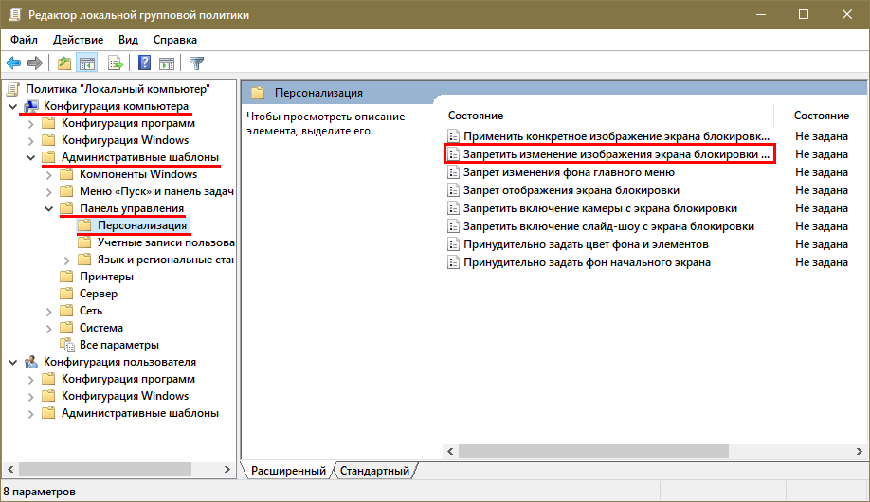Select policy Запретить изменение изображения экрана блокировки
The image size is (870, 502).
click(610, 154)
